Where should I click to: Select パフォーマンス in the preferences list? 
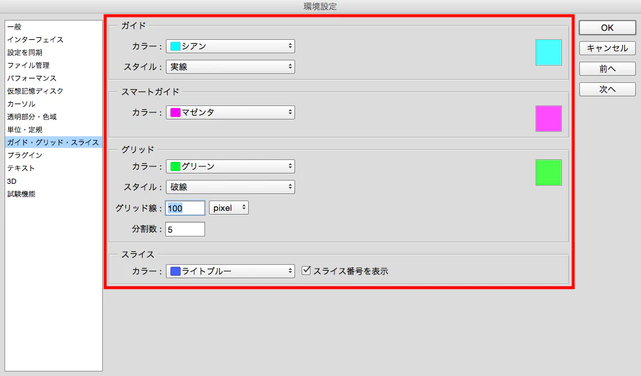53,78
